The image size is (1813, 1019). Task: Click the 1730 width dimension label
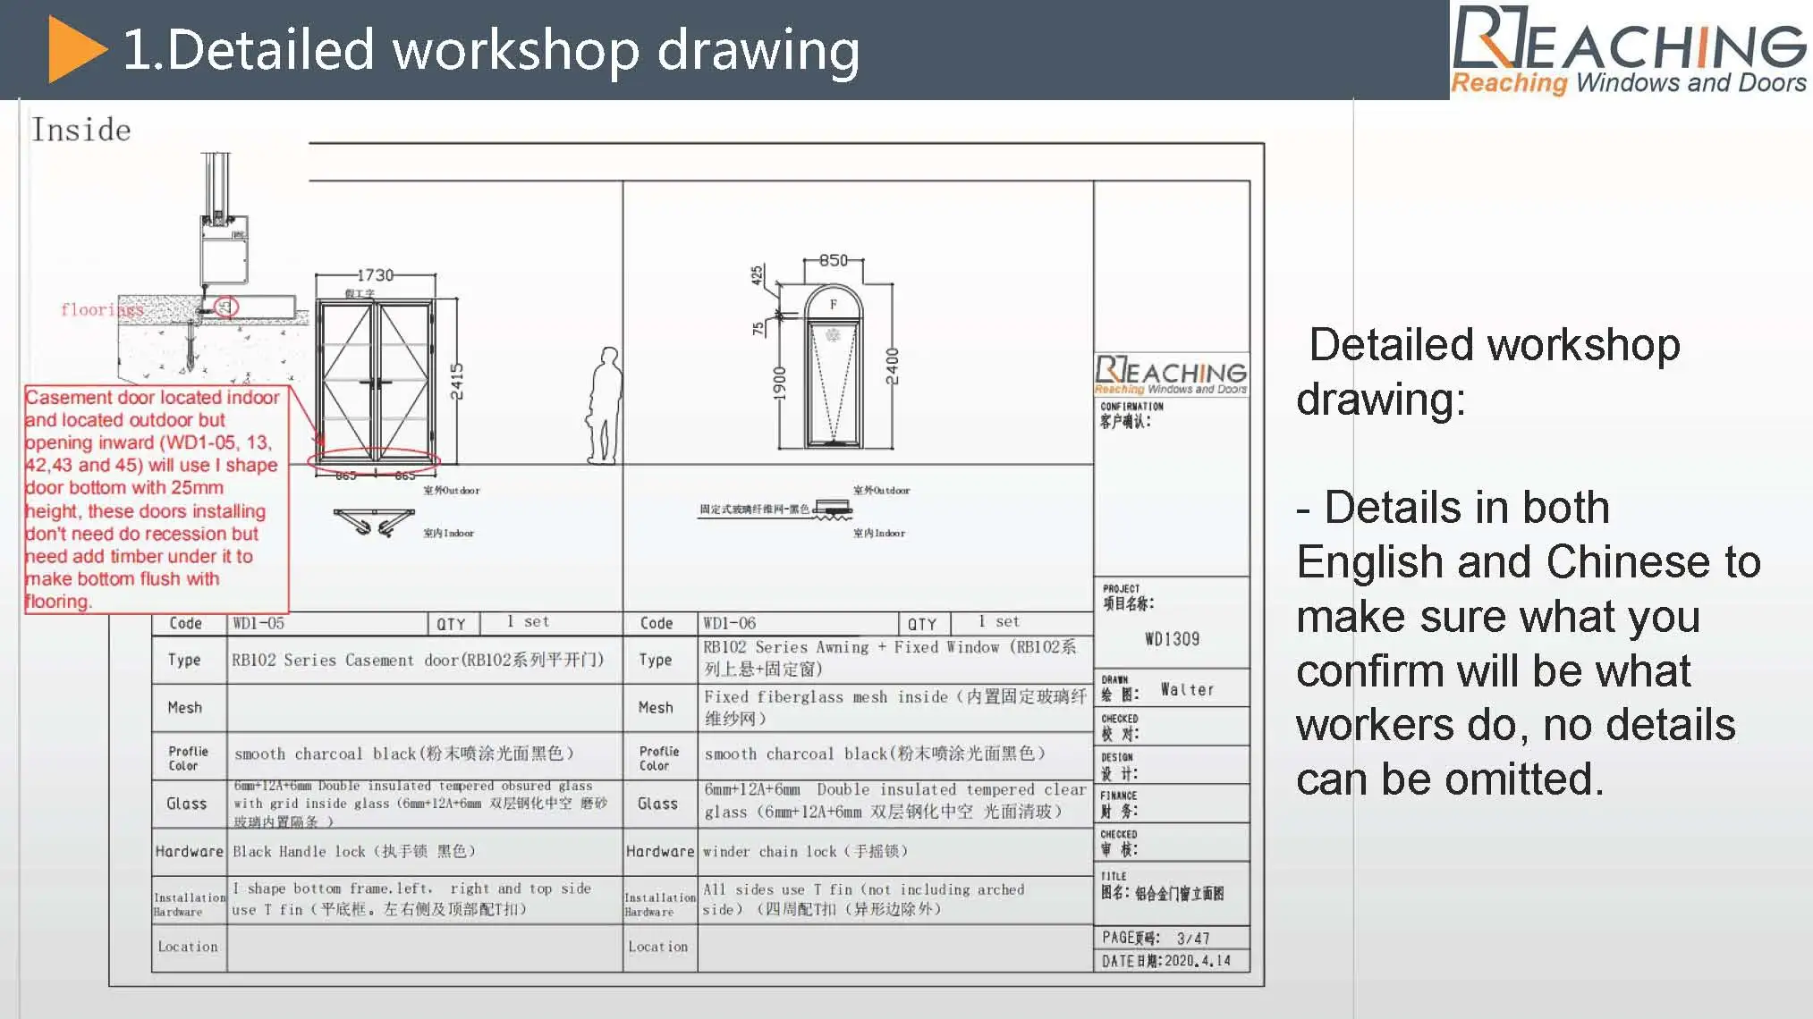coord(375,275)
